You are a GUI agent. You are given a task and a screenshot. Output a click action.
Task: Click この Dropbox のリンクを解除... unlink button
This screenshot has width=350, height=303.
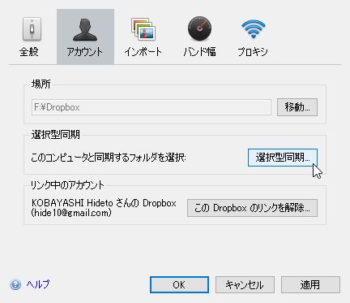252,208
